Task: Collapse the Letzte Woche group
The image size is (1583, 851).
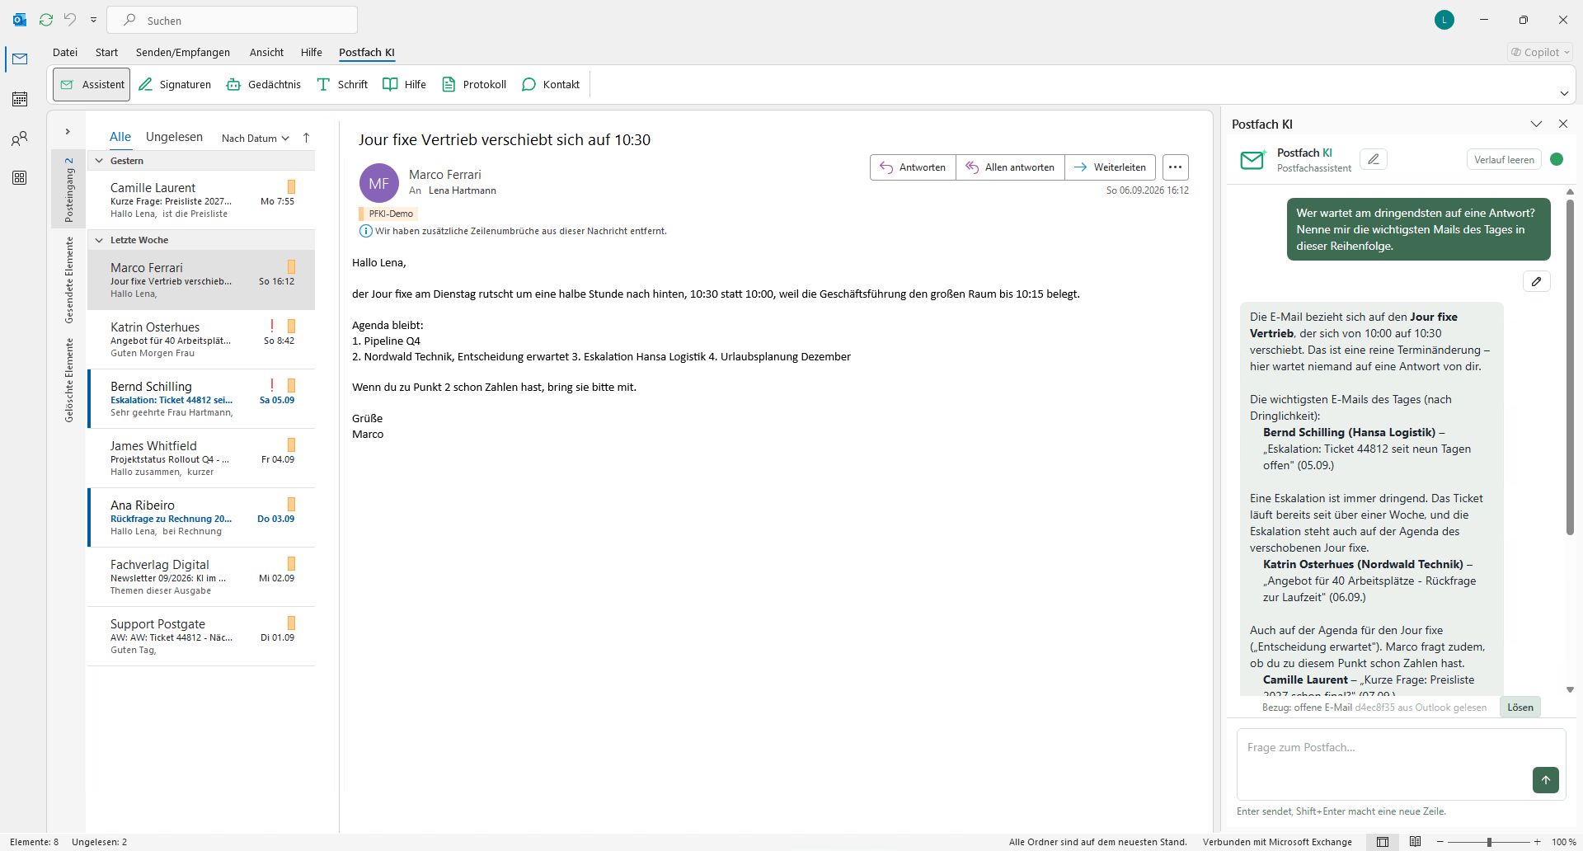Action: [x=99, y=240]
